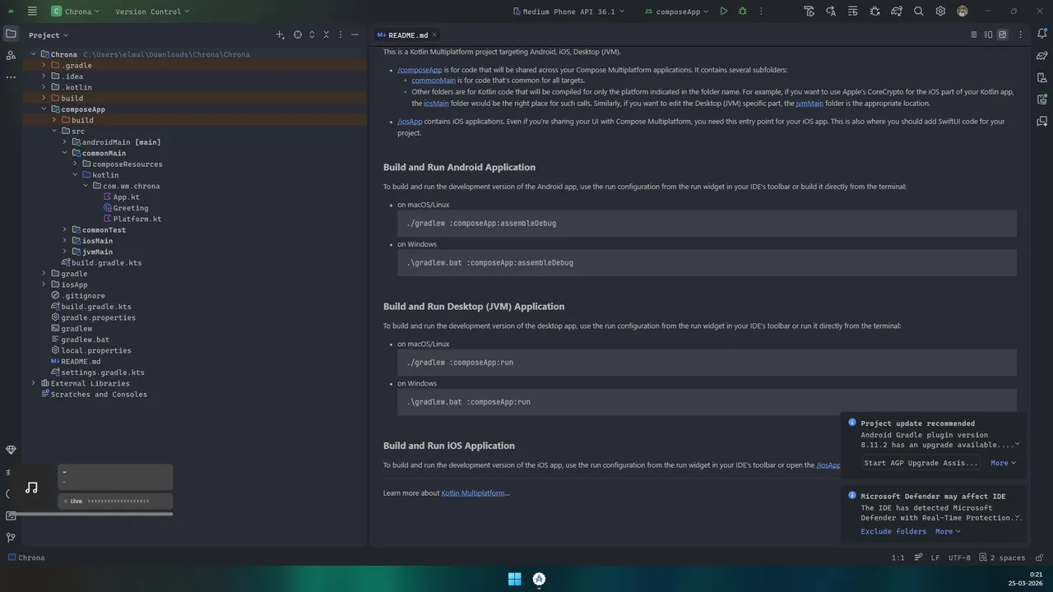Viewport: 1053px width, 592px height.
Task: Open the main hamburger menu
Action: 32,12
